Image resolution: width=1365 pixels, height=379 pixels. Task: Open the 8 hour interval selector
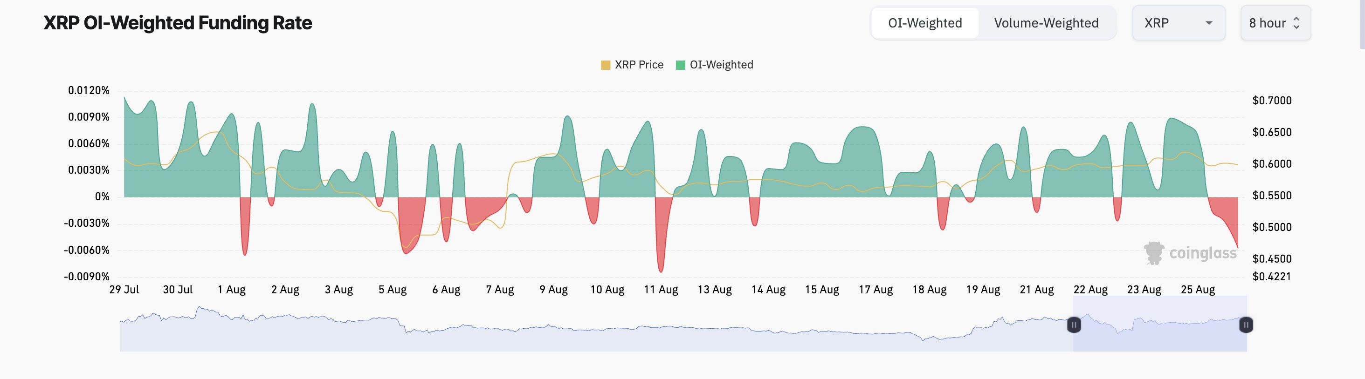tap(1275, 23)
